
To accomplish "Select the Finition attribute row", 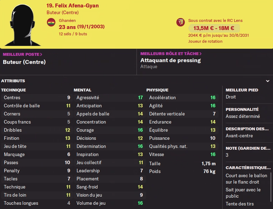I will coord(37,138).
